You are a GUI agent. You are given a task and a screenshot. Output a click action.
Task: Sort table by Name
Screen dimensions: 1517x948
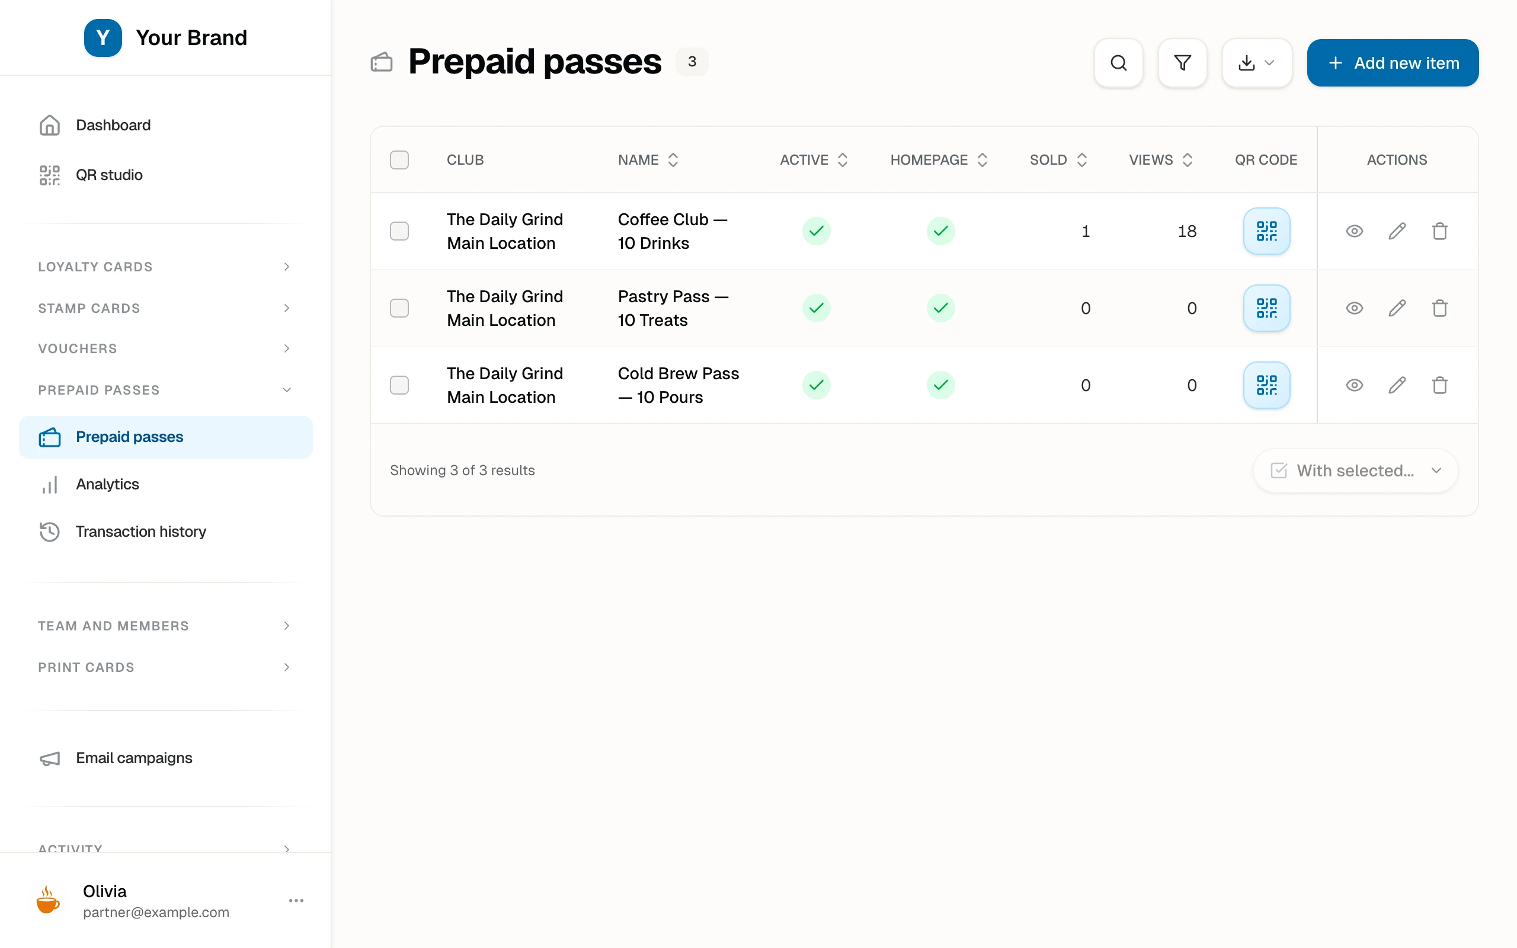point(648,160)
